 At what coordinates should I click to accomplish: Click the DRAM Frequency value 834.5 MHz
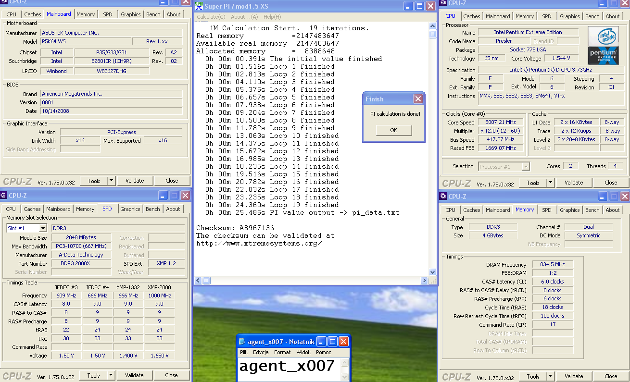(x=553, y=264)
